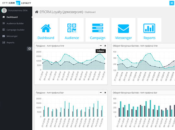
Task: Click the user avatar in the sidebar
Action: pos(4,10)
